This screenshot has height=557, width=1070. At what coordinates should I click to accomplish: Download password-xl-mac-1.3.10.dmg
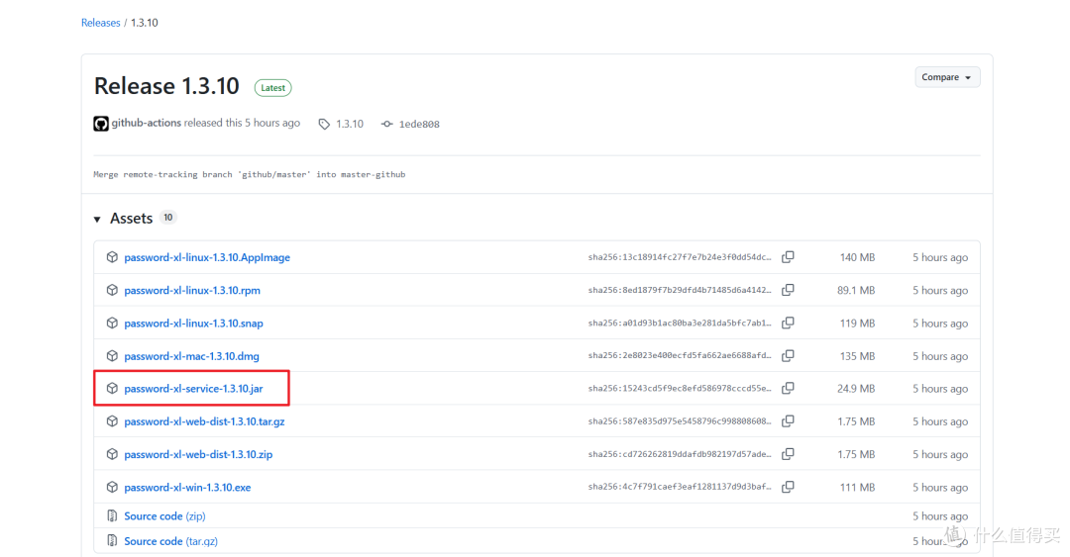(x=191, y=356)
